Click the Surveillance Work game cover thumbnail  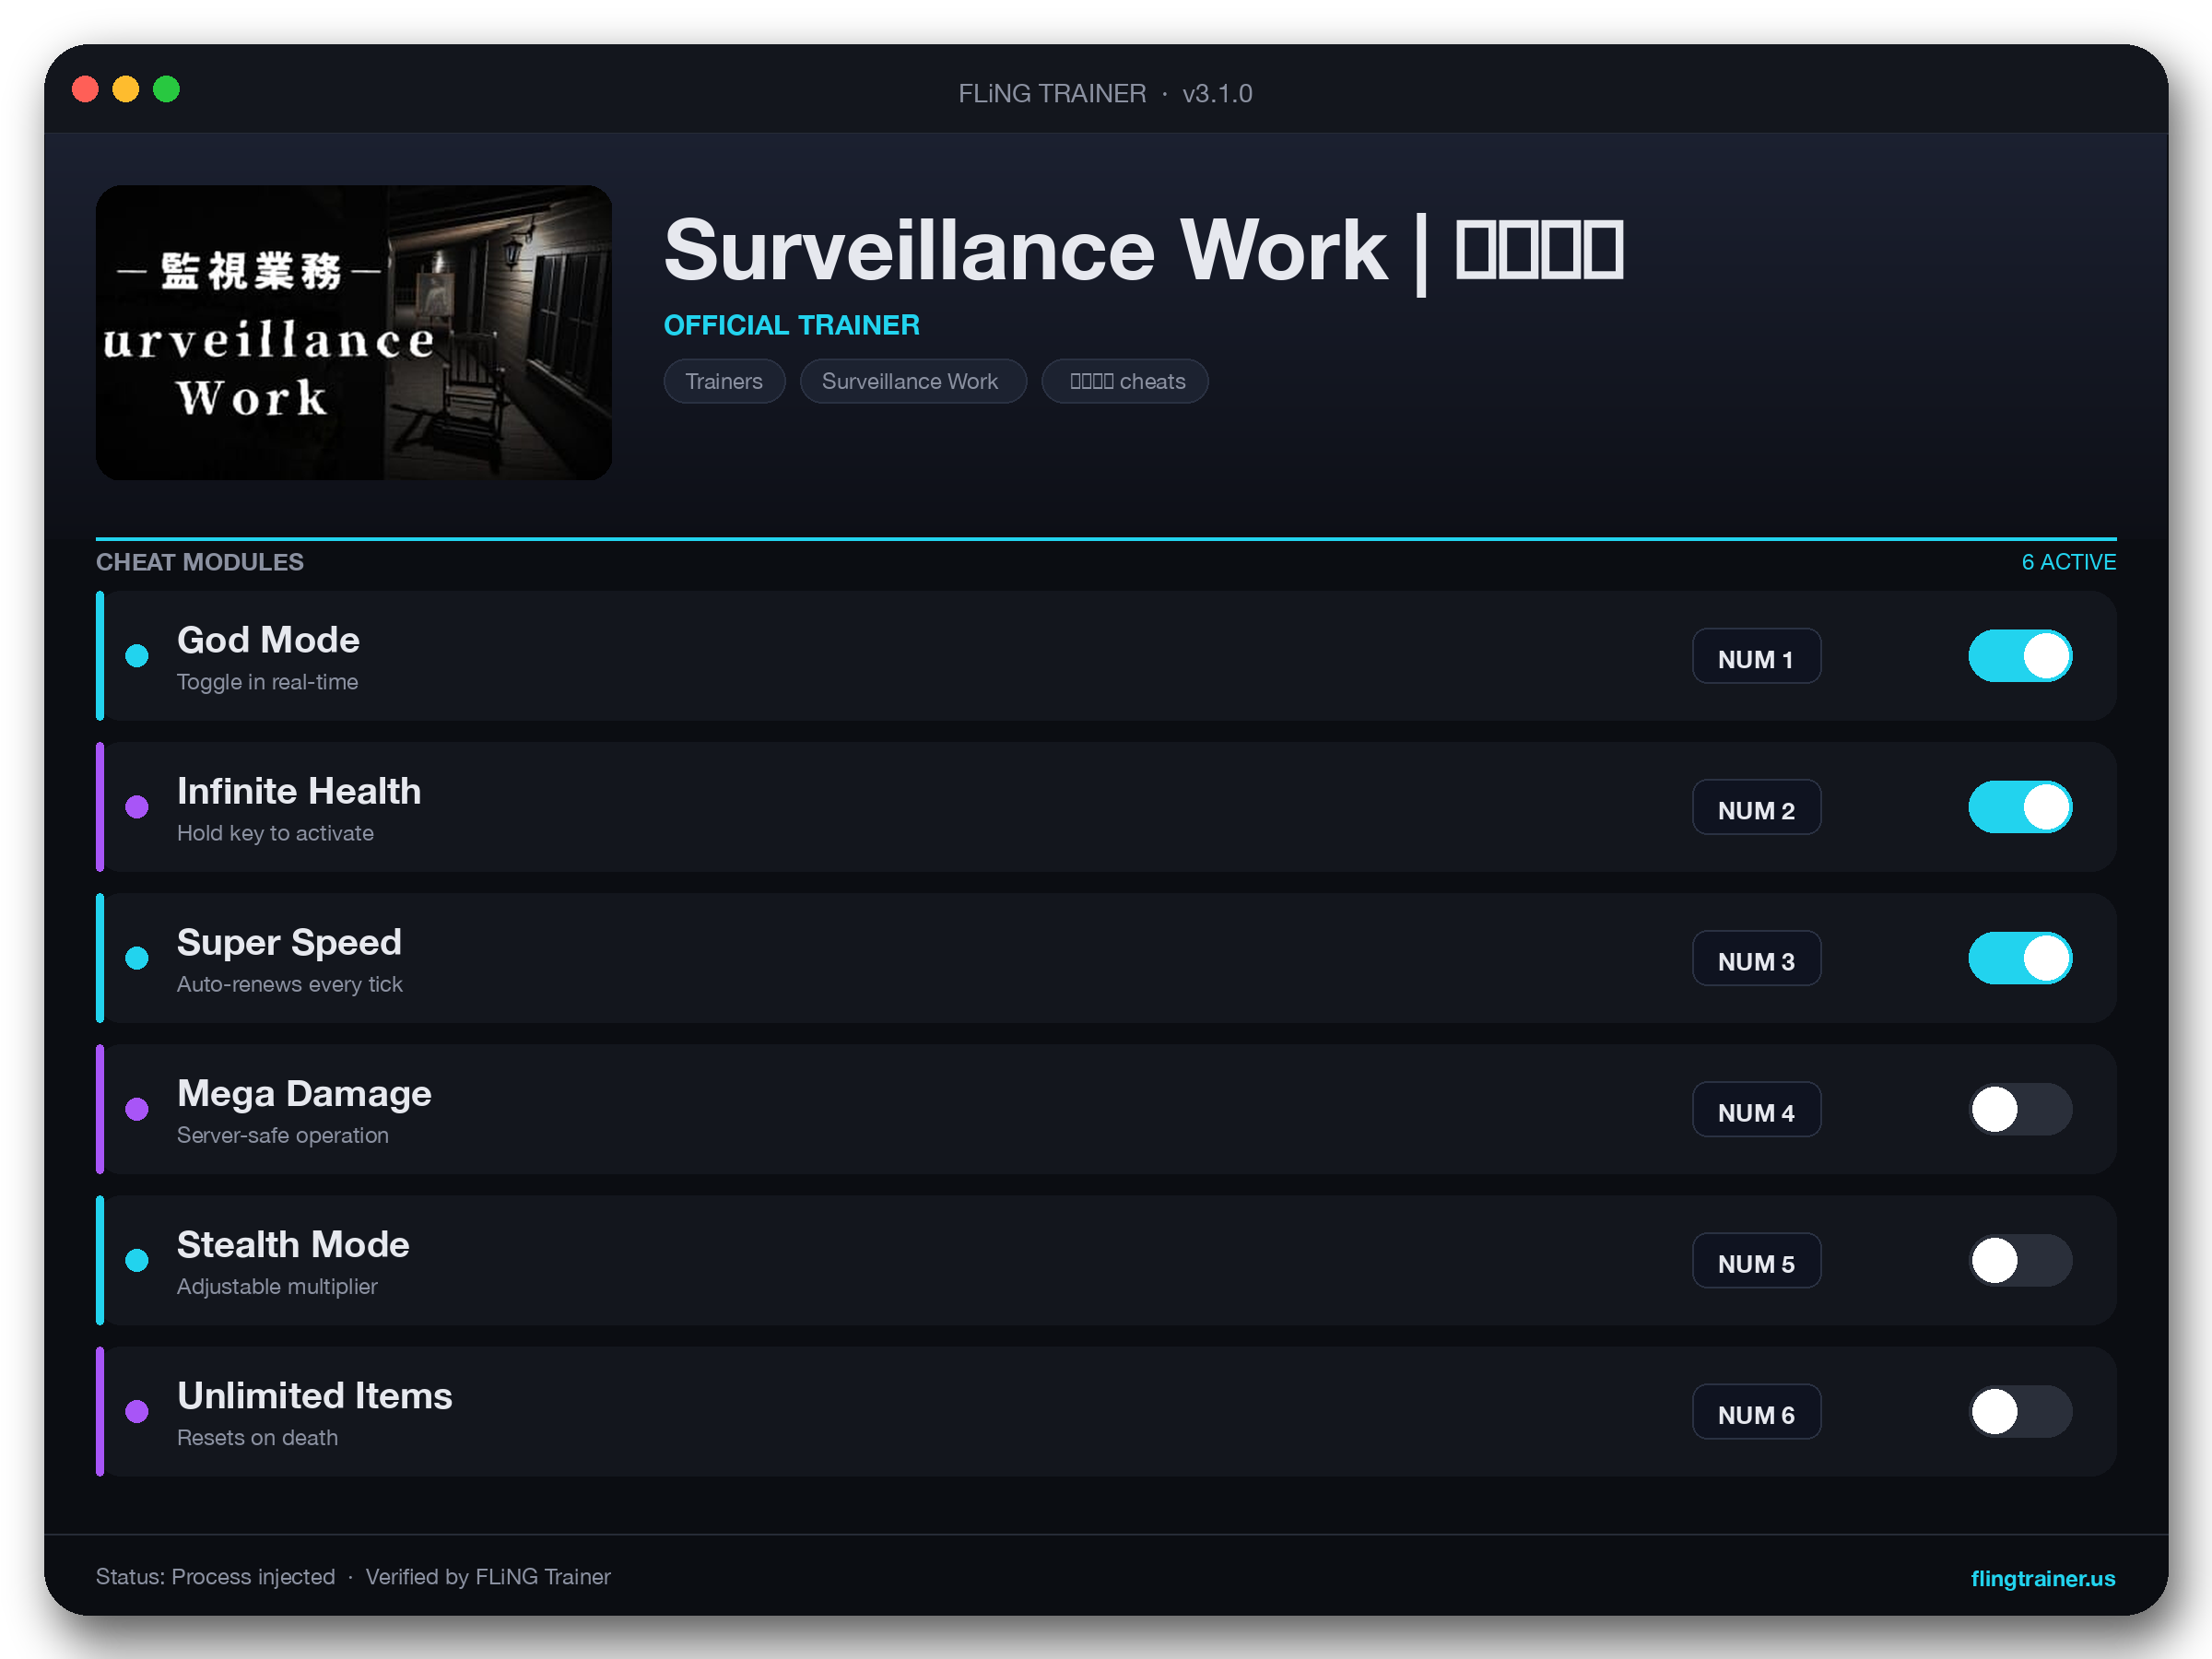354,332
